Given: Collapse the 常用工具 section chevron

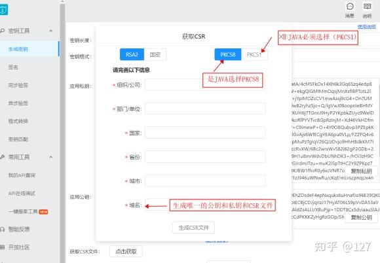Looking at the screenshot, I should 51,157.
